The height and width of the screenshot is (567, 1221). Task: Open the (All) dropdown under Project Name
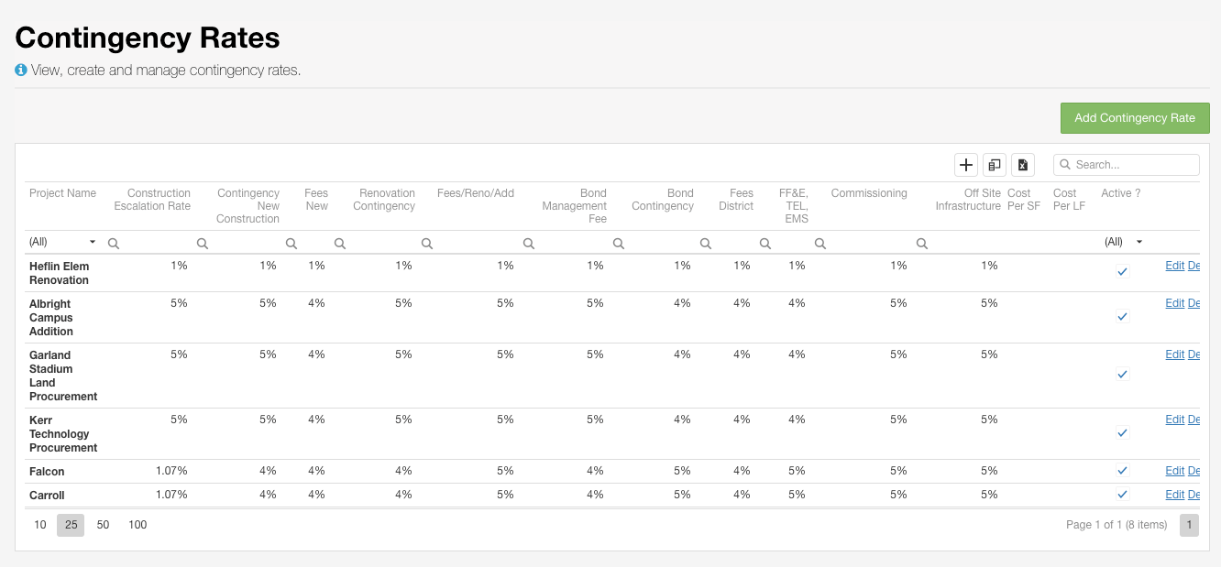(61, 241)
